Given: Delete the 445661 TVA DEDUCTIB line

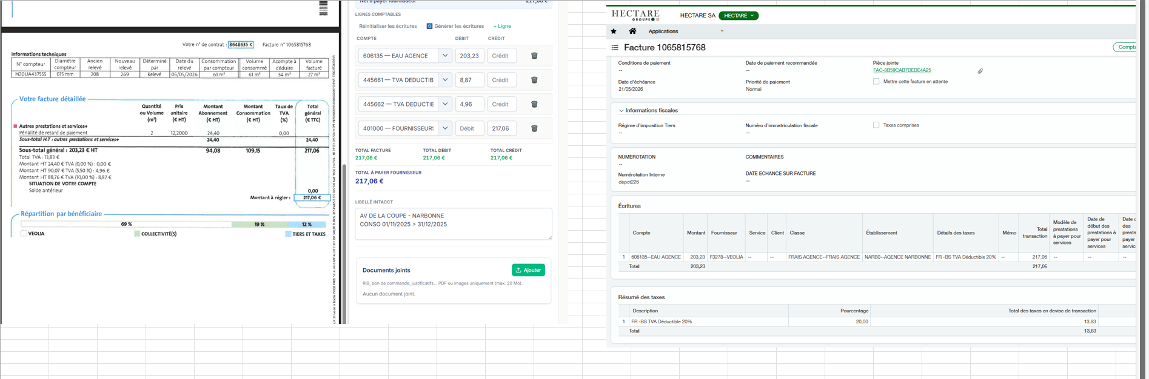Looking at the screenshot, I should click(534, 80).
